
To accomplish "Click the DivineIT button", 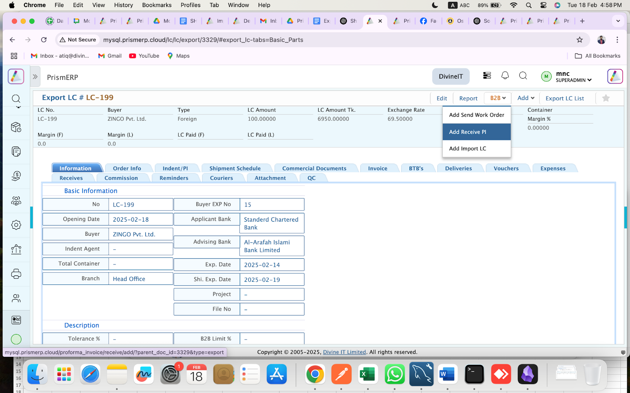I will 451,76.
